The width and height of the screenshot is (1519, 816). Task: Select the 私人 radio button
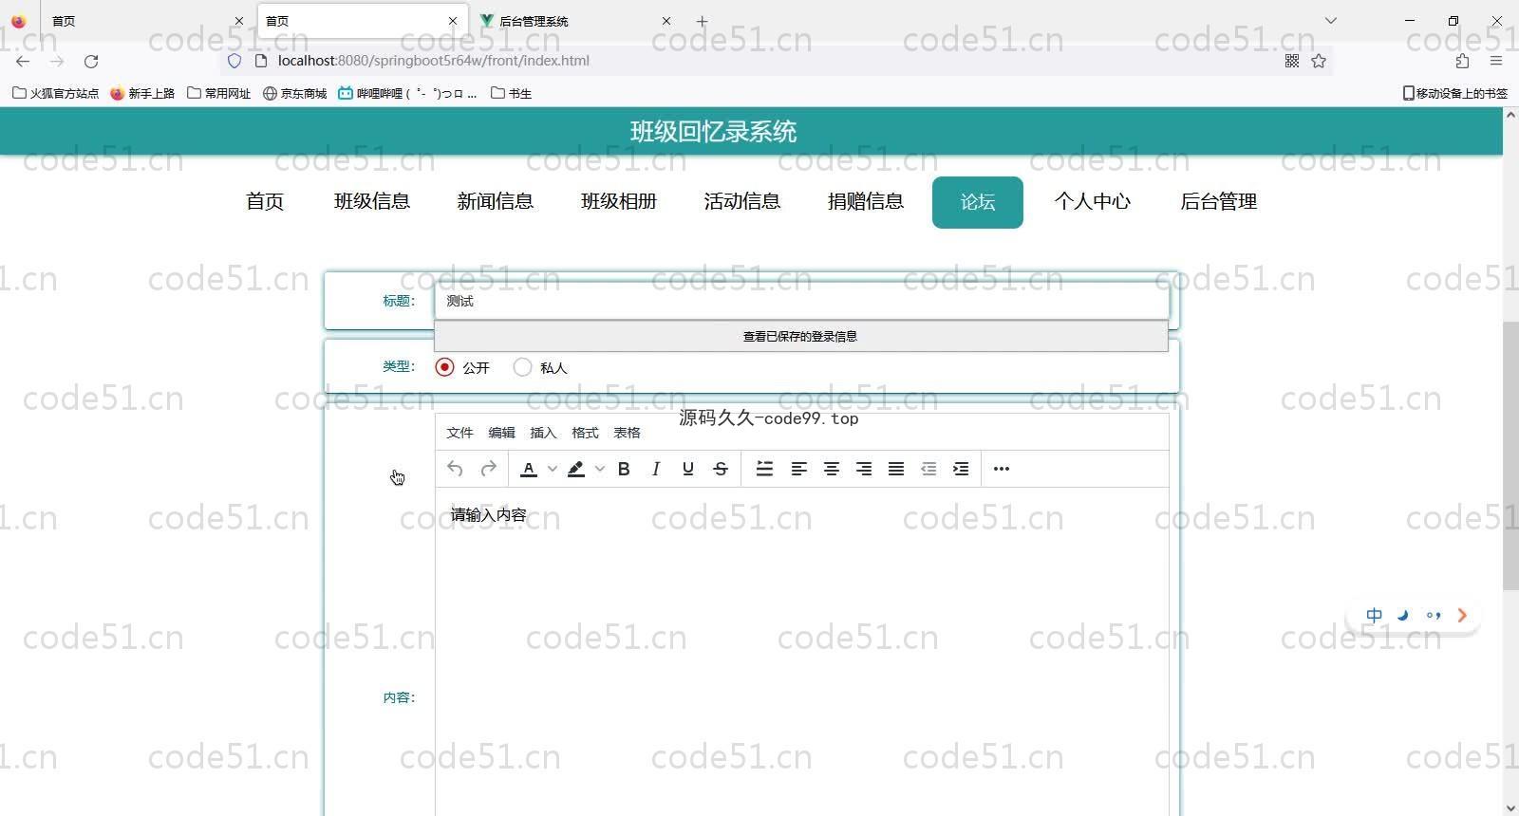(522, 367)
